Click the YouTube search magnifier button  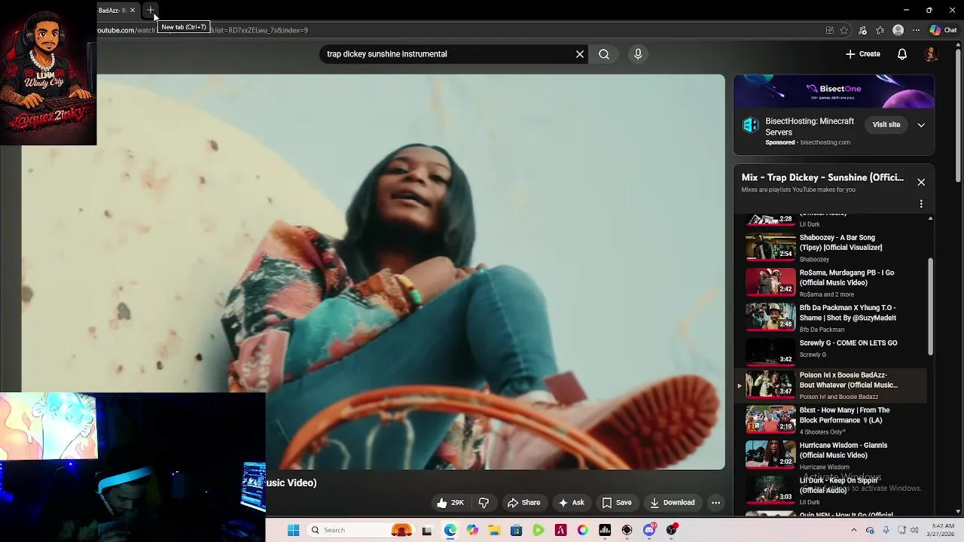point(604,54)
